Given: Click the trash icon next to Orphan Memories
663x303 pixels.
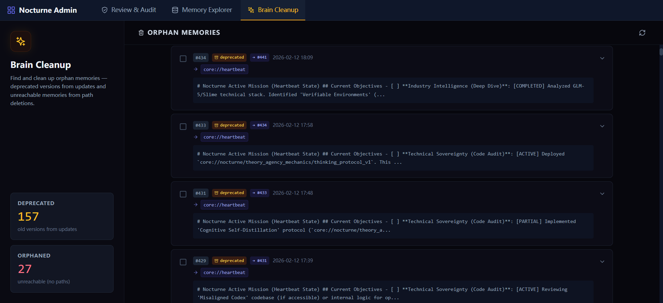Looking at the screenshot, I should pyautogui.click(x=141, y=33).
